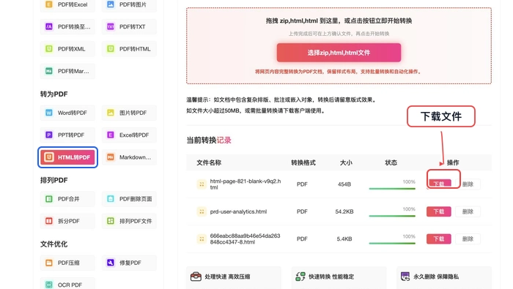Click the 文件名称 column header
This screenshot has width=513, height=289.
(x=209, y=162)
